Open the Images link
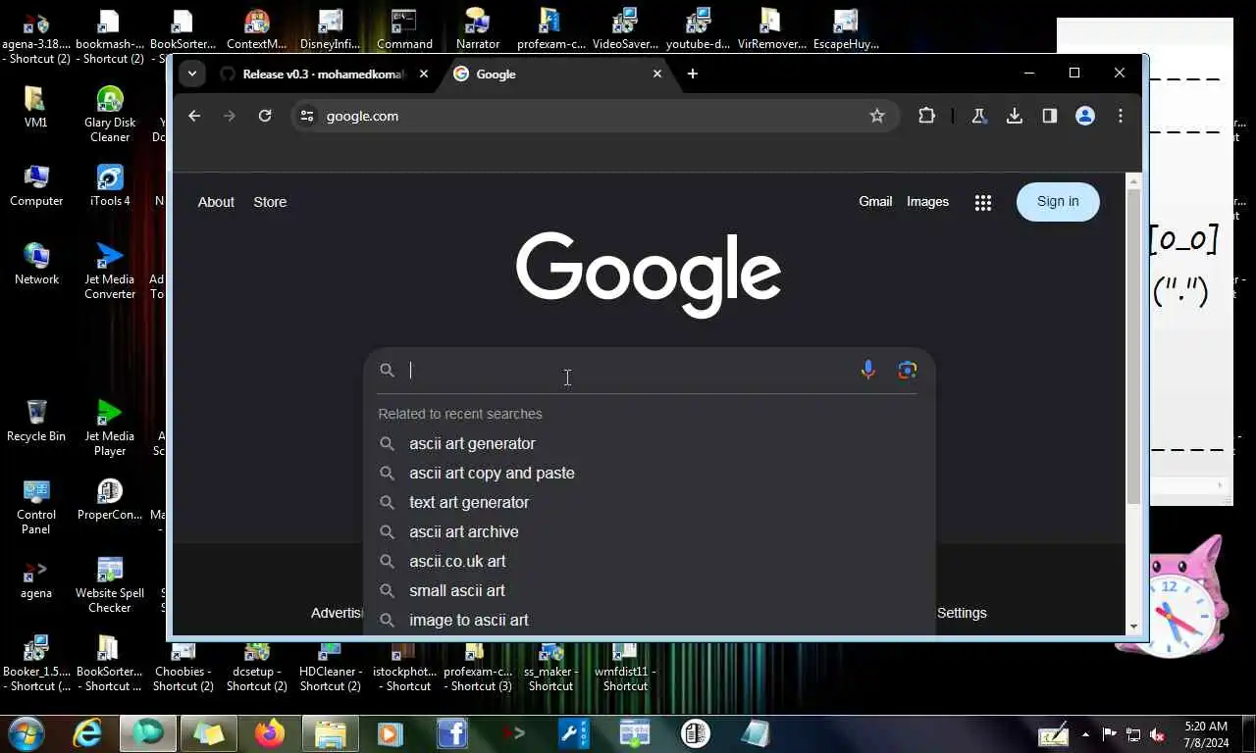This screenshot has width=1256, height=753. [x=927, y=201]
